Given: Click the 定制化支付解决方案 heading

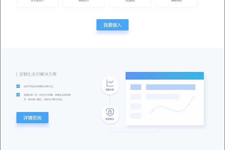Looking at the screenshot, I should click(x=38, y=74).
